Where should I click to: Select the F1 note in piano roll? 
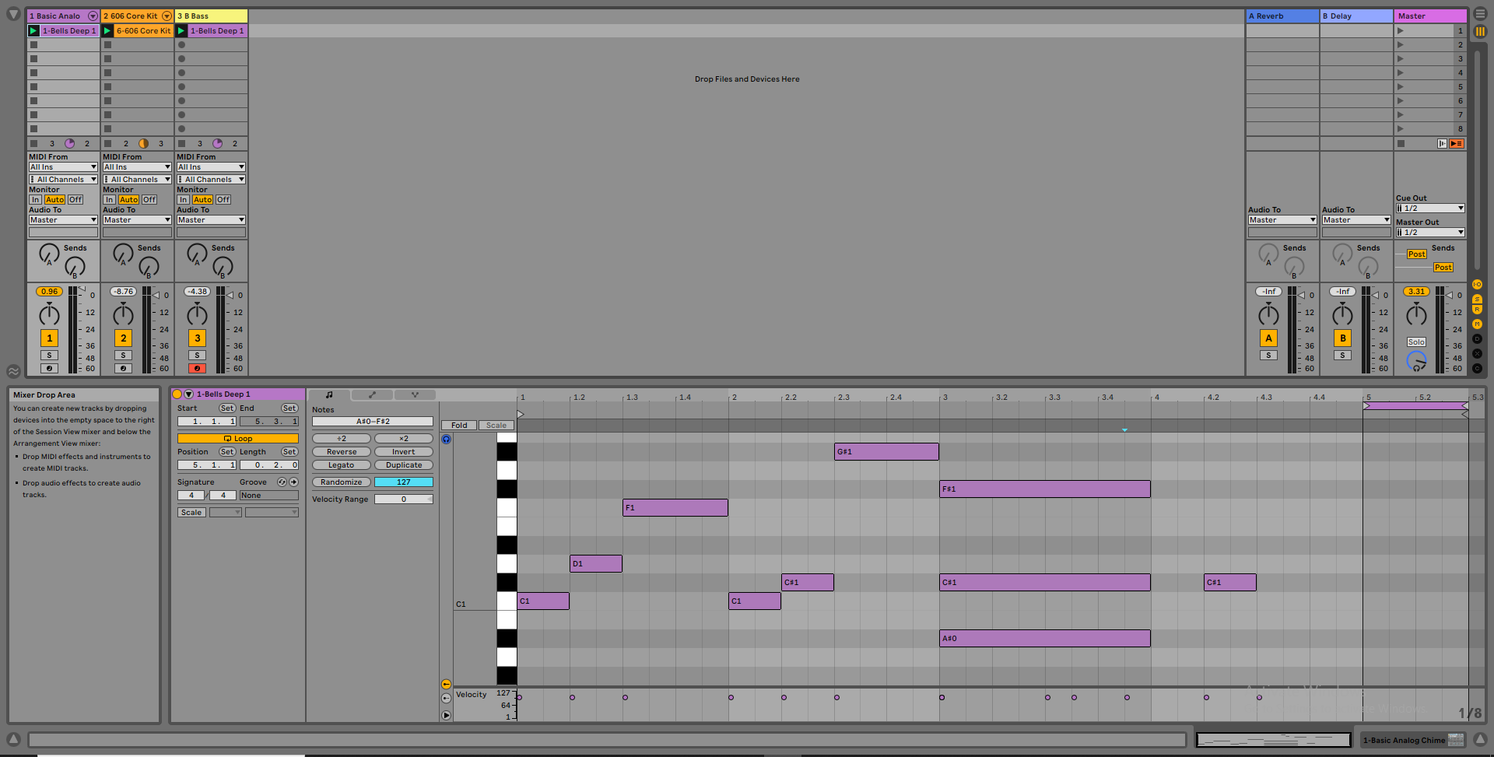pos(675,508)
